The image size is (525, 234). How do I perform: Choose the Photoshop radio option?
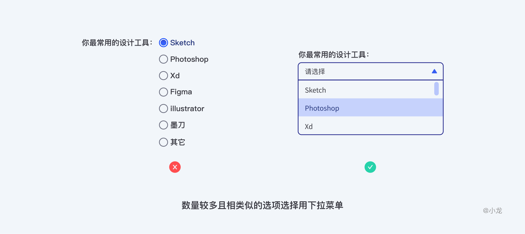(x=163, y=59)
